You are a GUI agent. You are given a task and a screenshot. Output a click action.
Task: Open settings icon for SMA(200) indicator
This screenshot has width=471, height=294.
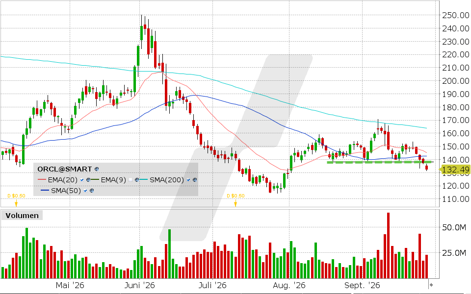[x=195, y=180]
